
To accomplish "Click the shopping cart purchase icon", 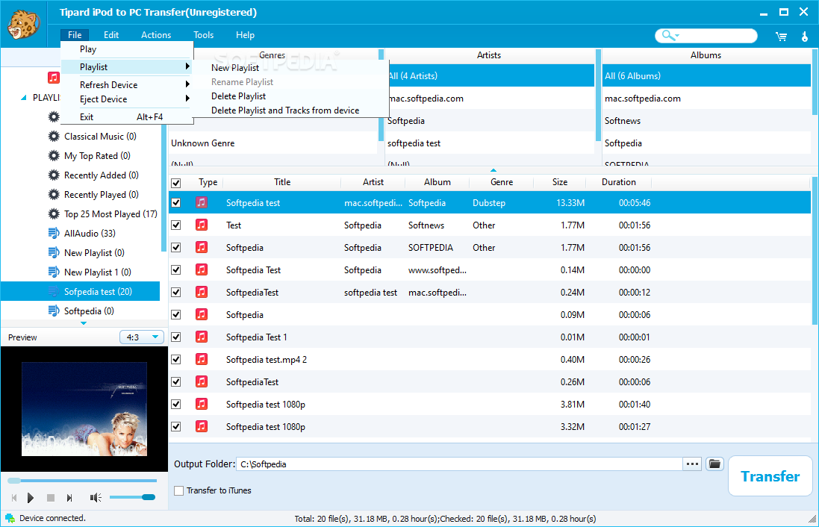I will click(782, 36).
